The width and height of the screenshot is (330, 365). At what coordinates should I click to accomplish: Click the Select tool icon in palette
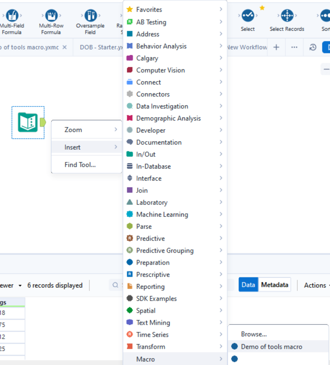tap(248, 15)
